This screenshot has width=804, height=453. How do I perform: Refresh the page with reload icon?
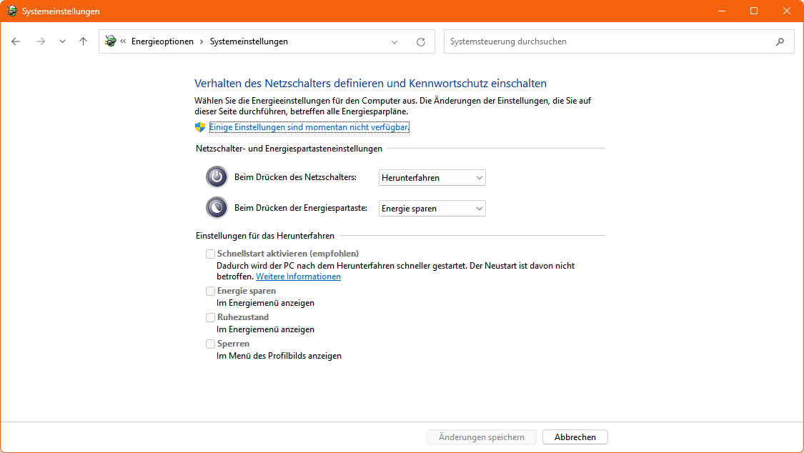coord(420,41)
